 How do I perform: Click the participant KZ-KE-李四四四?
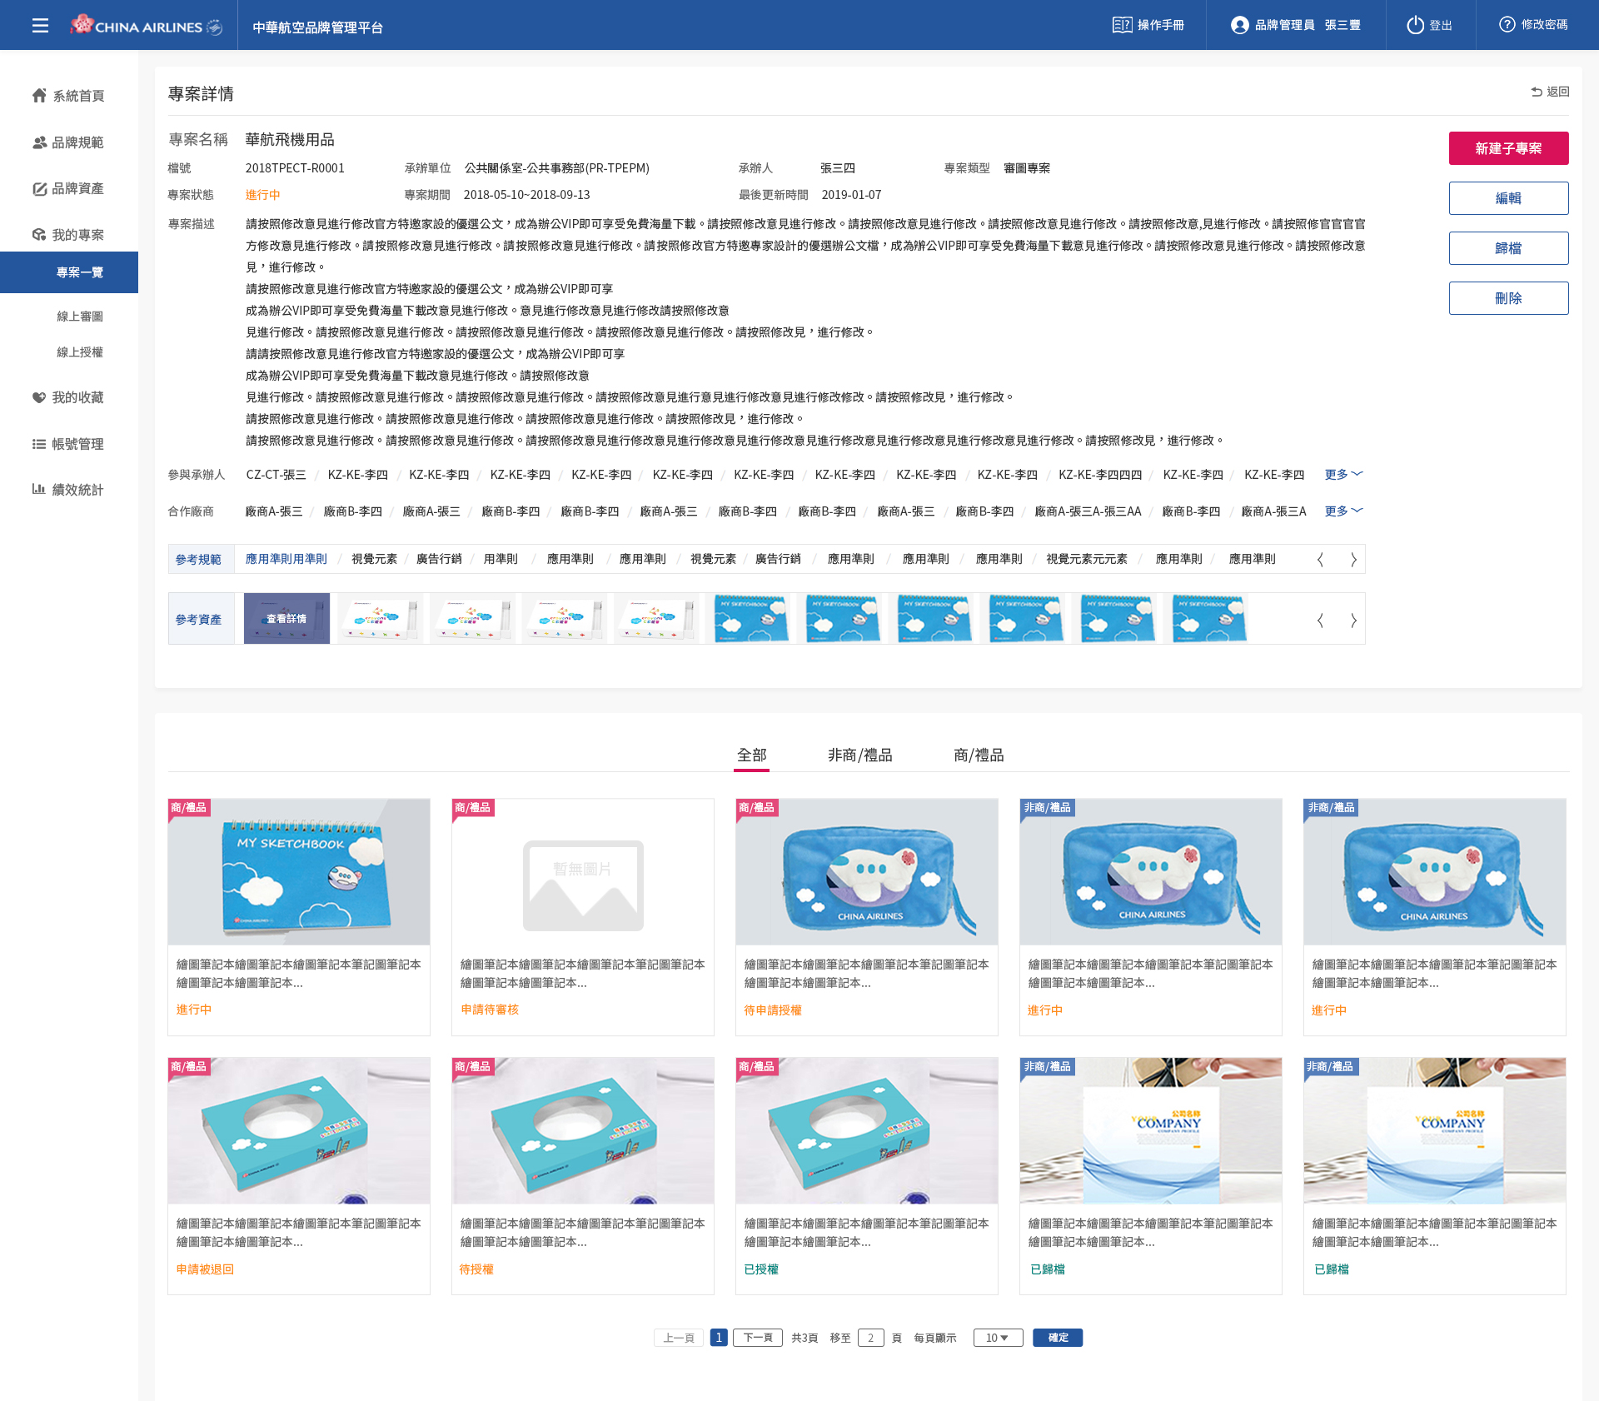(x=1100, y=475)
